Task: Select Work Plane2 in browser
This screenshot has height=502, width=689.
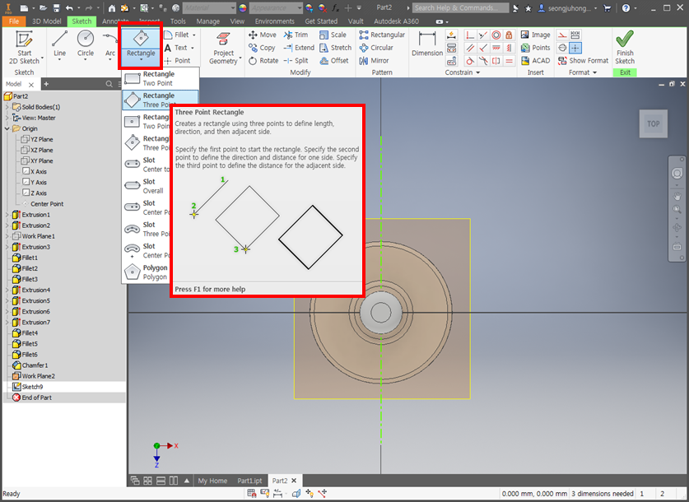Action: (38, 376)
